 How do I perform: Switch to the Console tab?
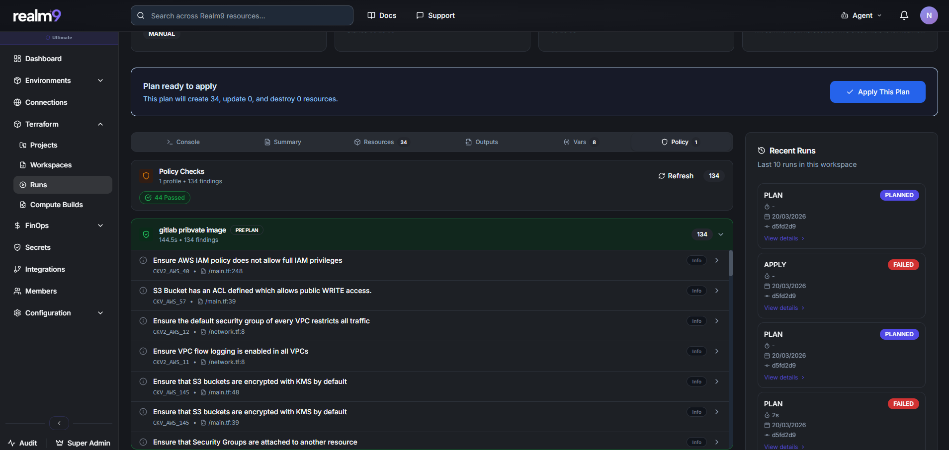coord(183,142)
